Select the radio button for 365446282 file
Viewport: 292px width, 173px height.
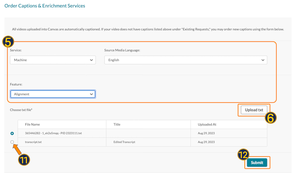(12, 133)
